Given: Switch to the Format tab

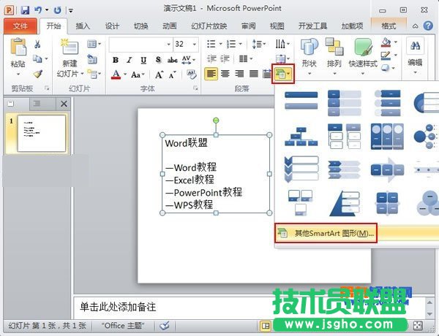Looking at the screenshot, I should 389,26.
